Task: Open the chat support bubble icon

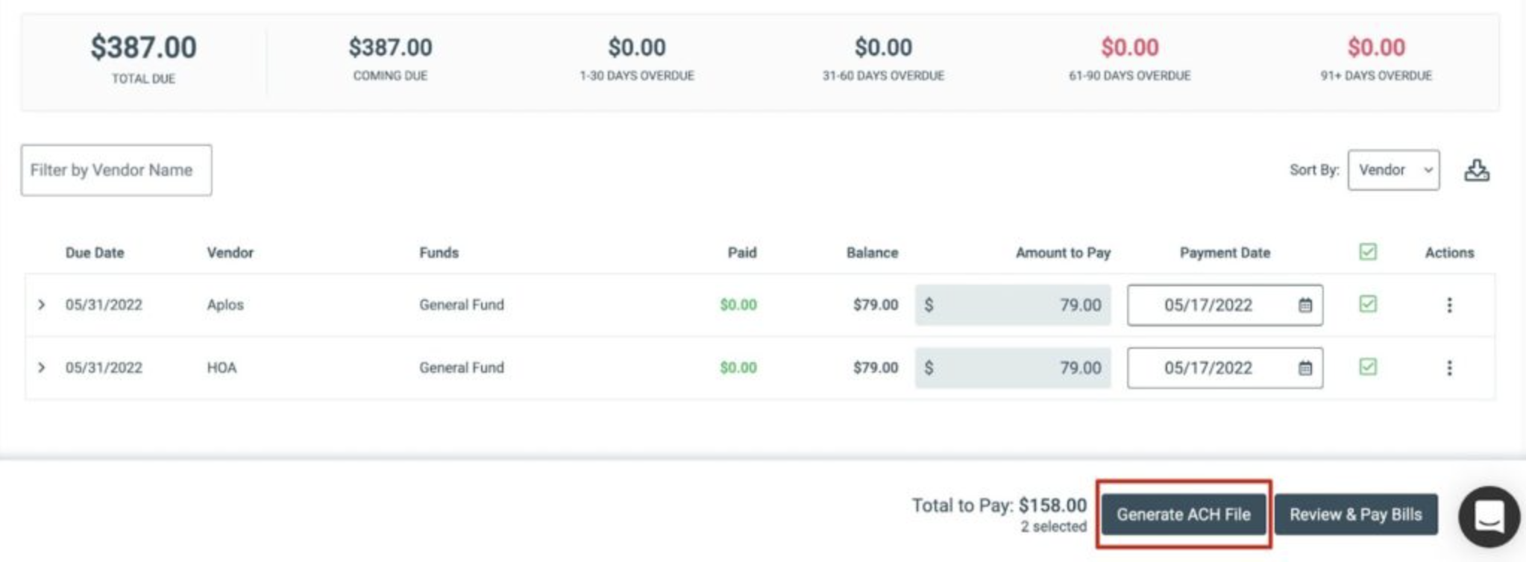Action: coord(1489,516)
